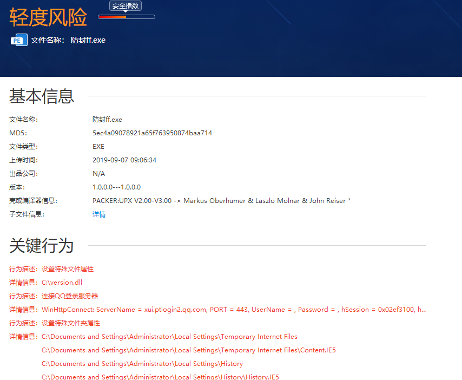
Task: Select behavior description 设置特殊文件夹属性
Action: point(71,323)
